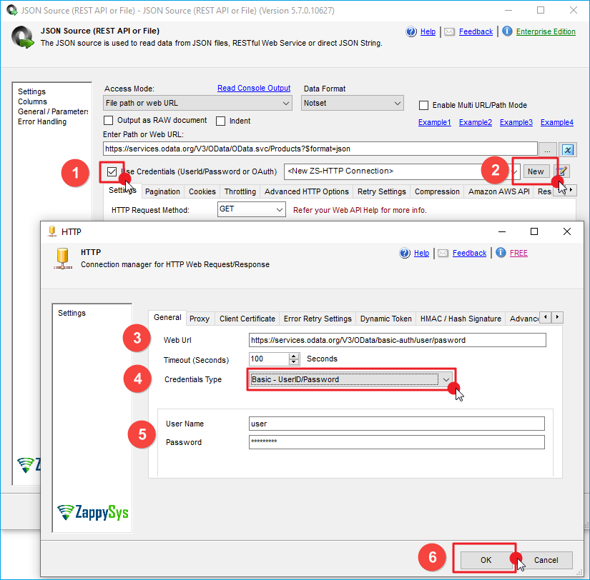Viewport: 590px width, 580px height.
Task: Check Enable Multi URL/Path Mode
Action: [x=424, y=105]
